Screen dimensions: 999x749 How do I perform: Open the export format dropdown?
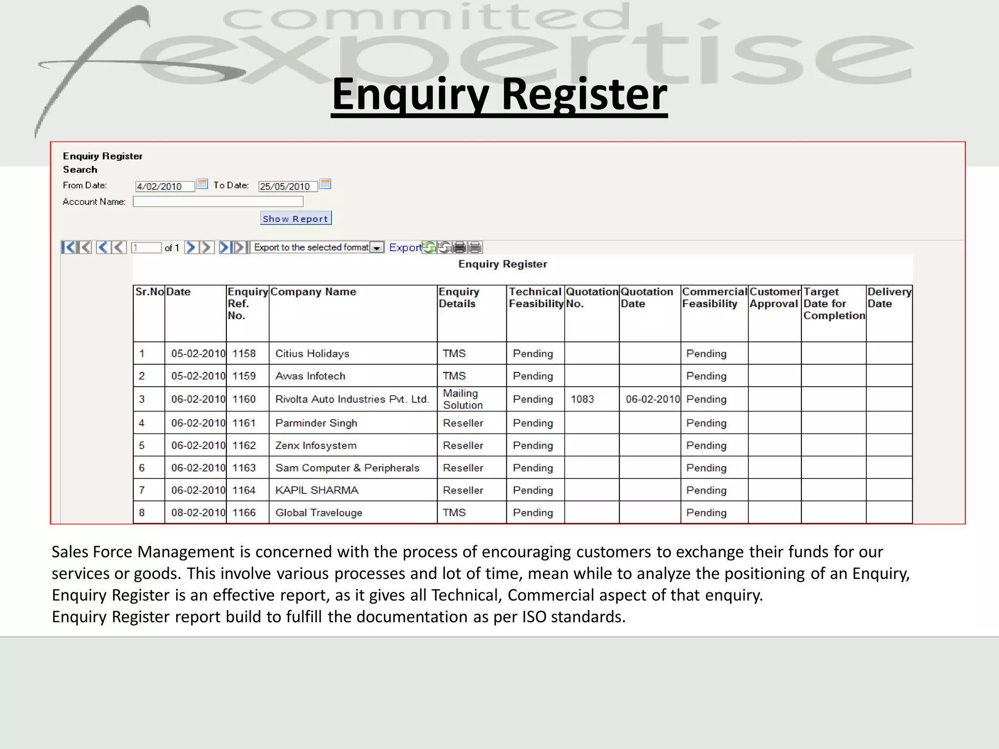tap(377, 248)
